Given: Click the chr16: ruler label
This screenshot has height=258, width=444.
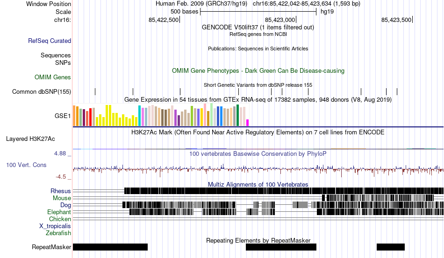Looking at the screenshot, I should point(62,20).
